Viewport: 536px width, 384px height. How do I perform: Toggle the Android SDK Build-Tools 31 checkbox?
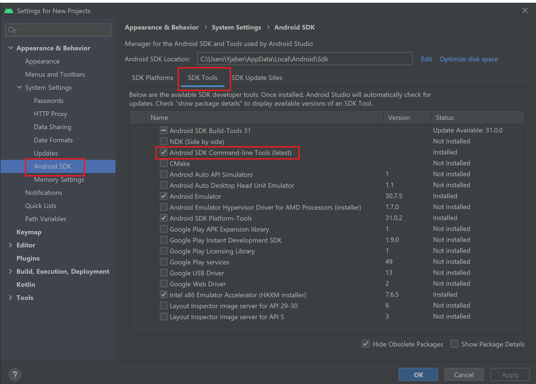[x=163, y=130]
